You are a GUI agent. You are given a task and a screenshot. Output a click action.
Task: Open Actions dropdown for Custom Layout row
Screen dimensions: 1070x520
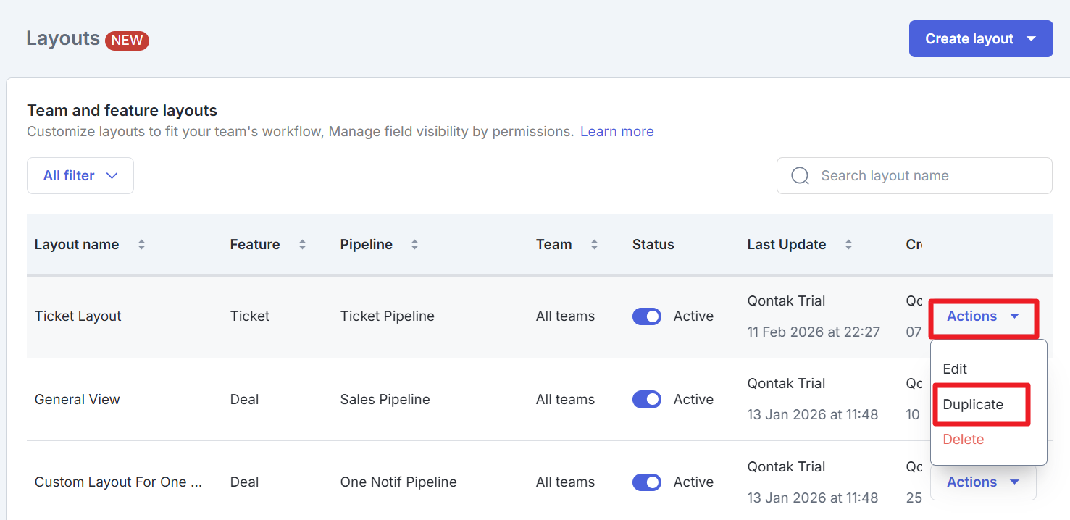(x=982, y=482)
